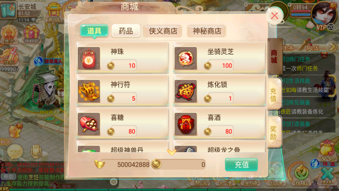Select the 喜糖 heart chocolate box icon
The width and height of the screenshot is (339, 191).
tap(89, 124)
